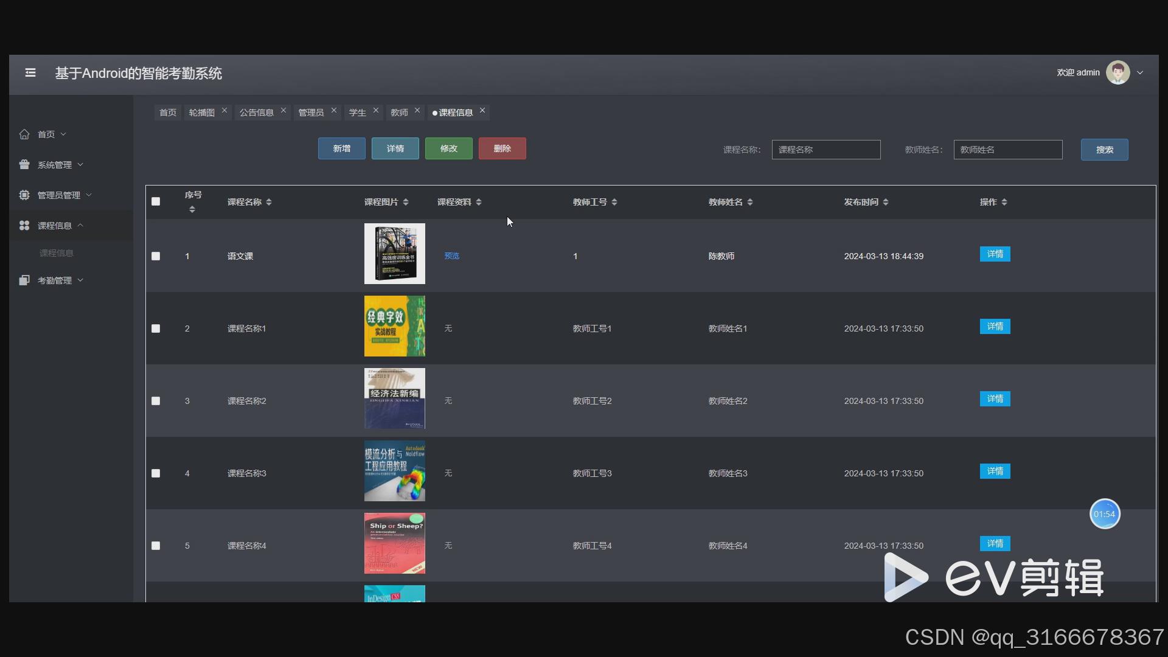Click the 考勤管理 copy icon
The image size is (1168, 657).
24,280
